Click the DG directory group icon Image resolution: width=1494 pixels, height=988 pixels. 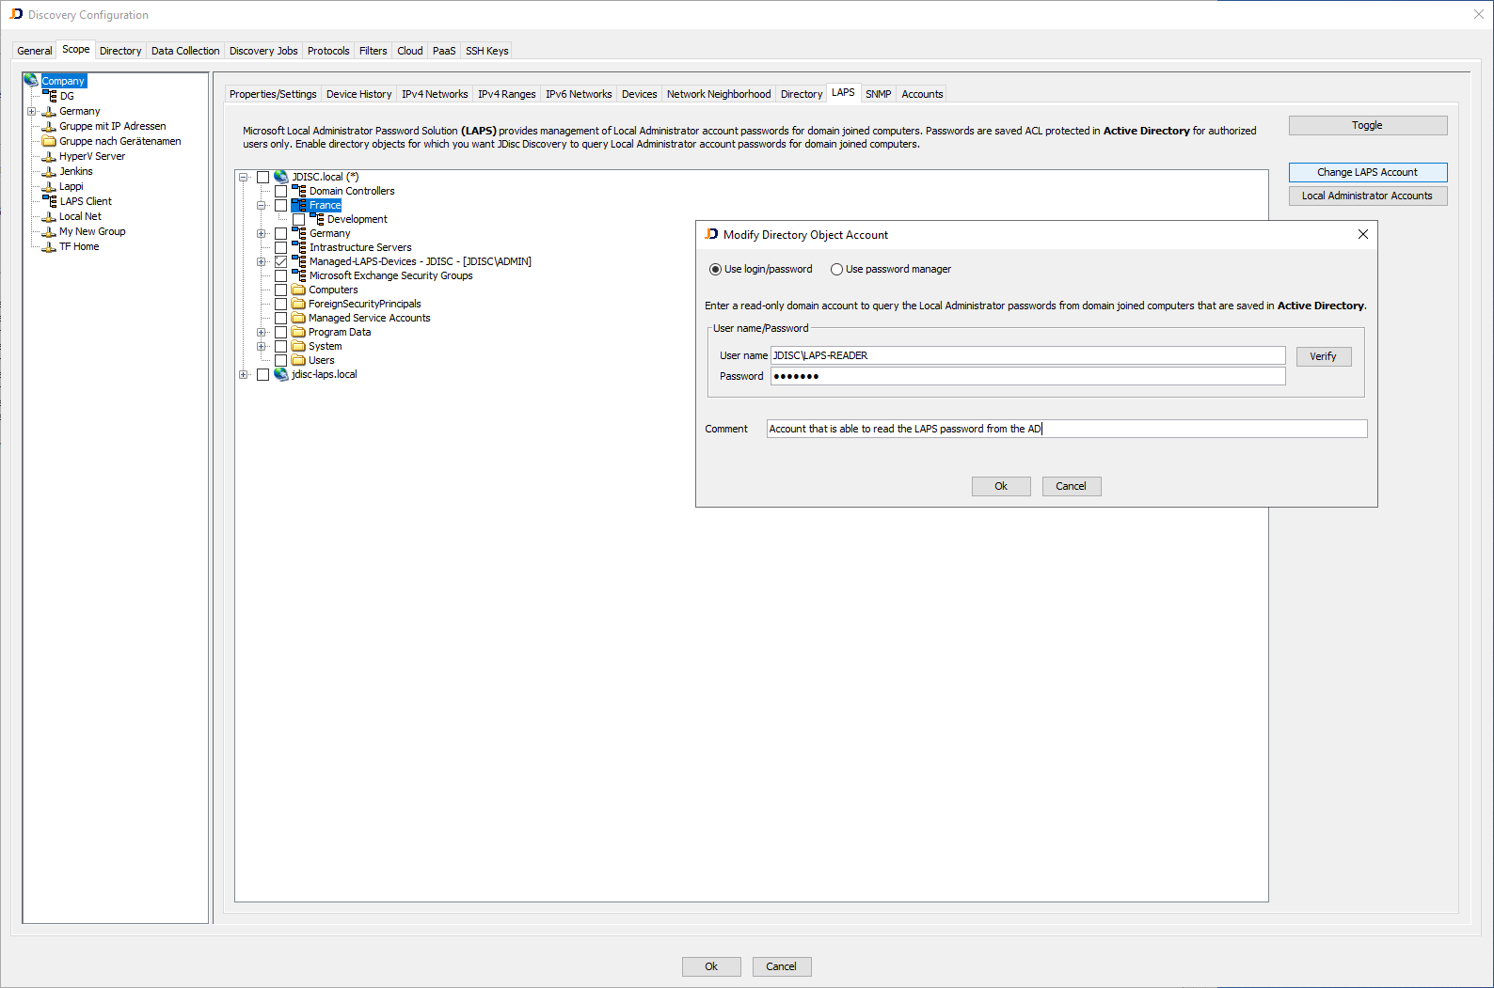[50, 96]
